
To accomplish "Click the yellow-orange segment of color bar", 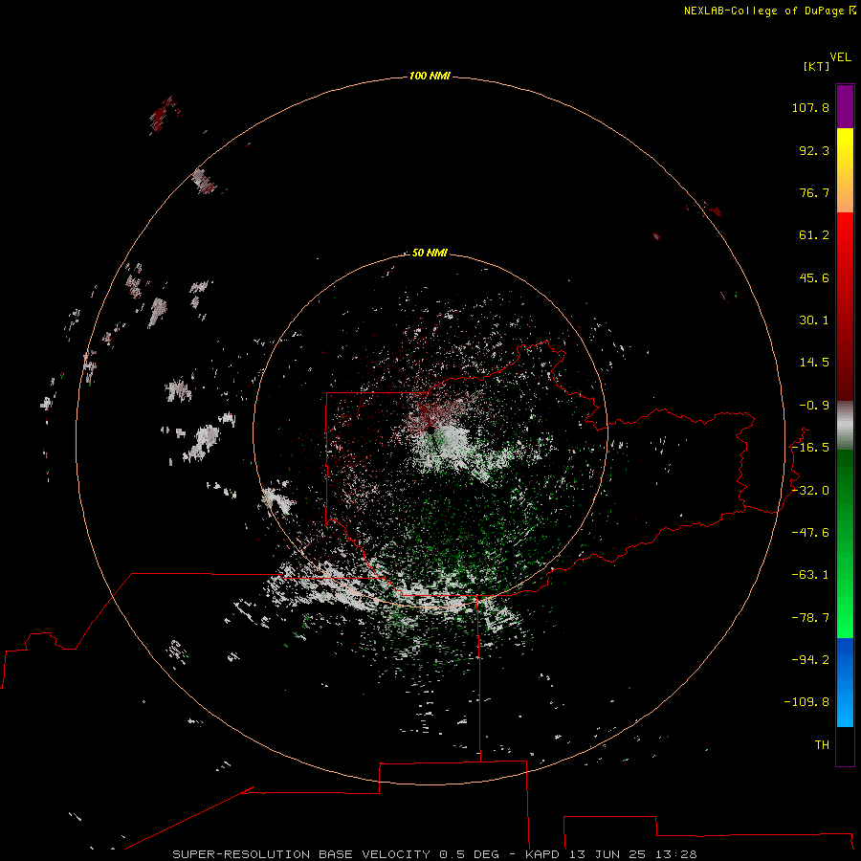I will tap(845, 170).
